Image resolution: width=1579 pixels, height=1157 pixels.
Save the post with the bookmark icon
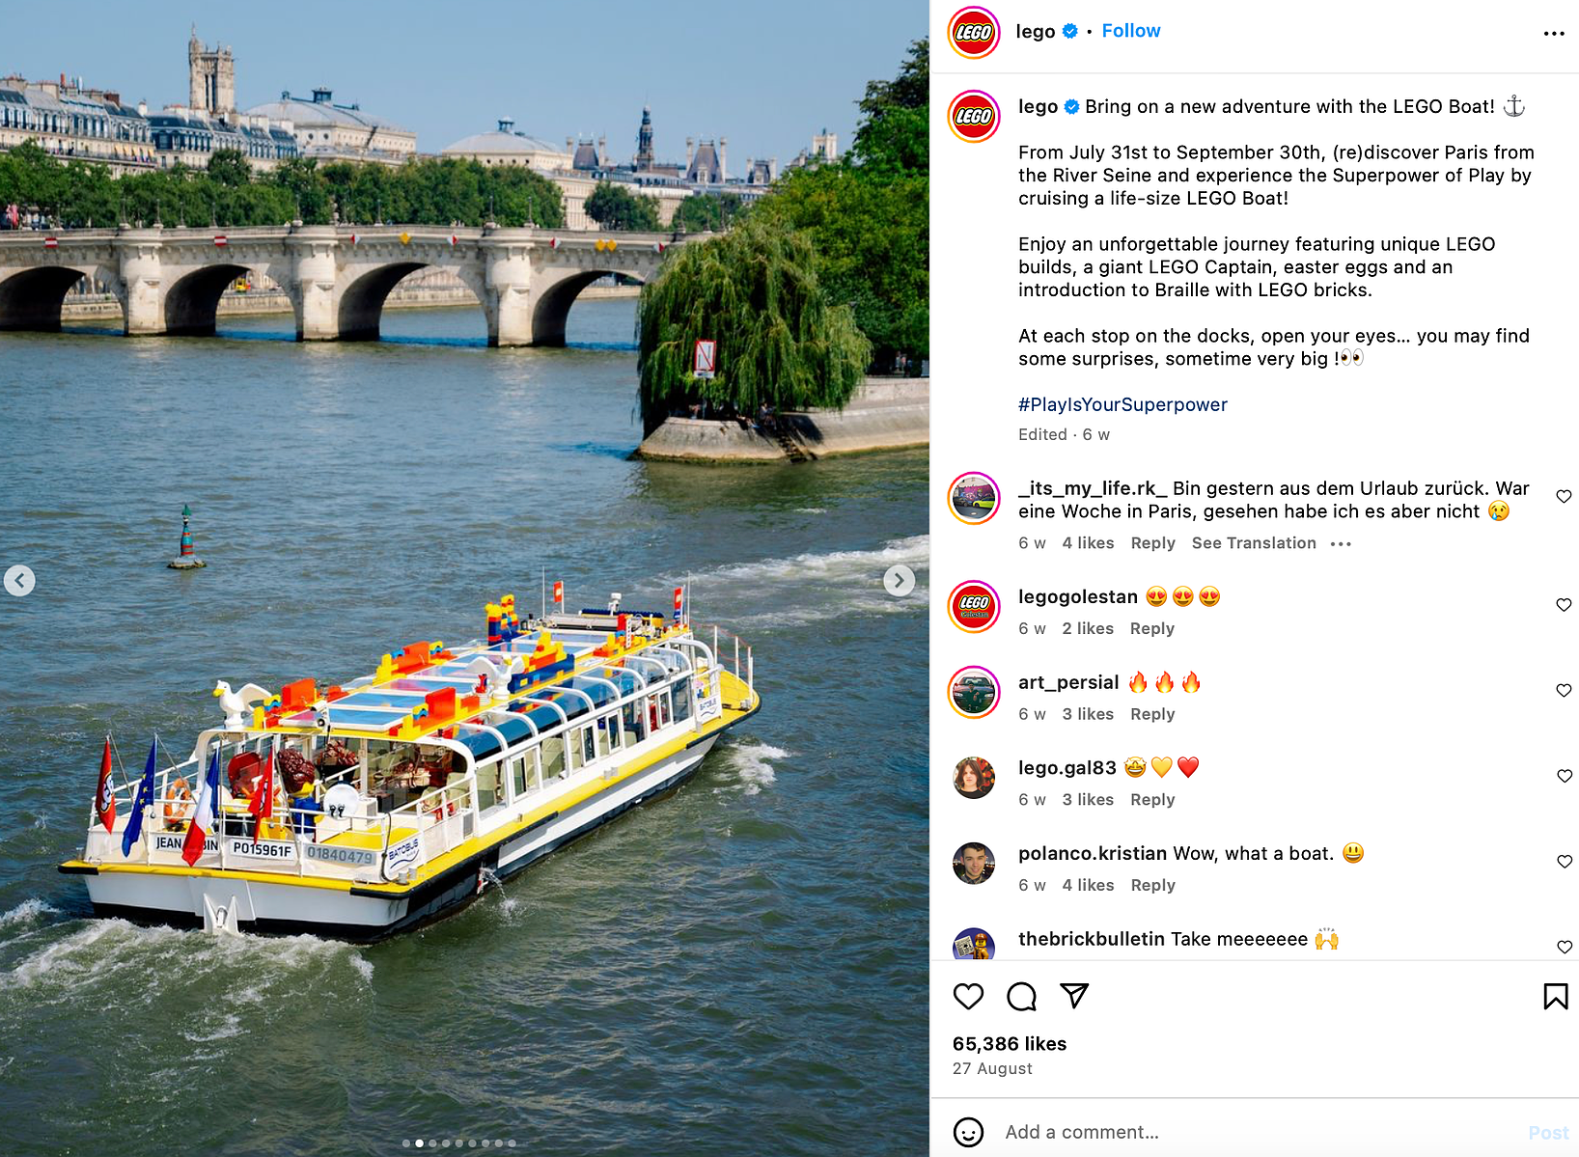point(1555,996)
